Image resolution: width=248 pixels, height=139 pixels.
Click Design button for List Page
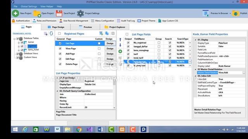click(x=110, y=43)
